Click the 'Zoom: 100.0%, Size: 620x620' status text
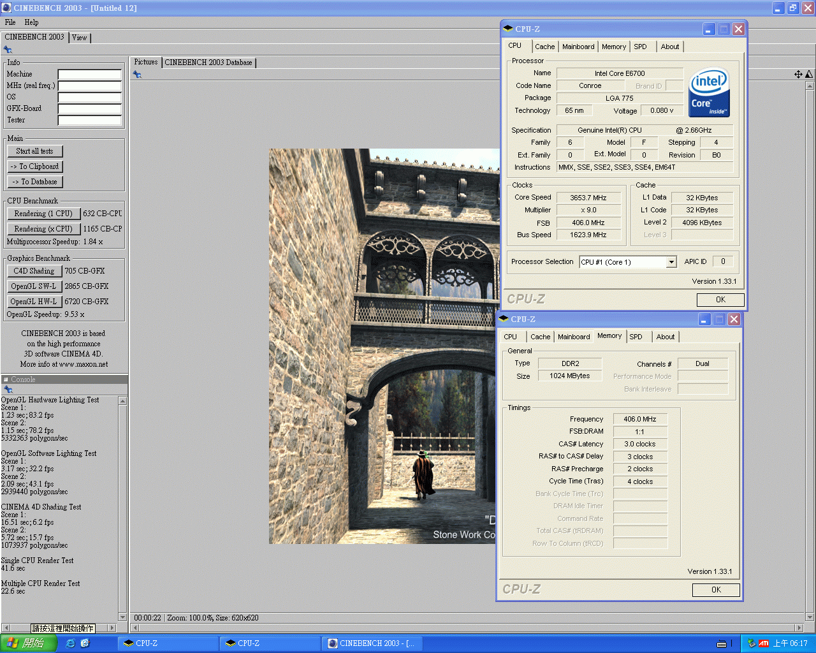This screenshot has width=816, height=653. click(x=213, y=618)
